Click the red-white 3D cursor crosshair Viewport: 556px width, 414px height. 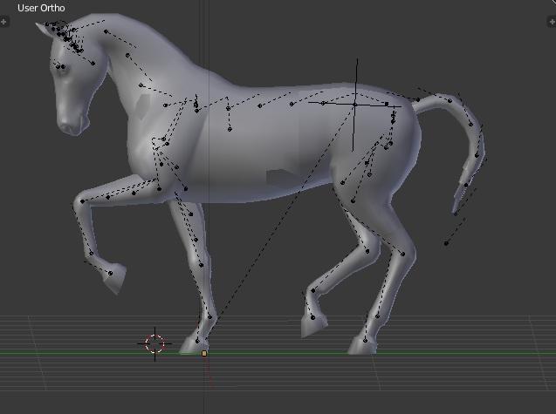[154, 344]
